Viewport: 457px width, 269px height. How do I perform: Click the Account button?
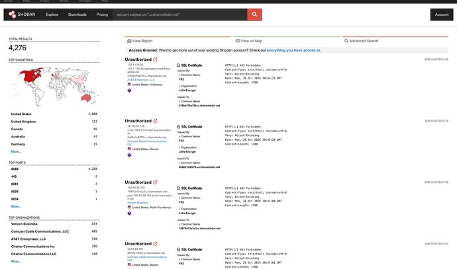442,15
